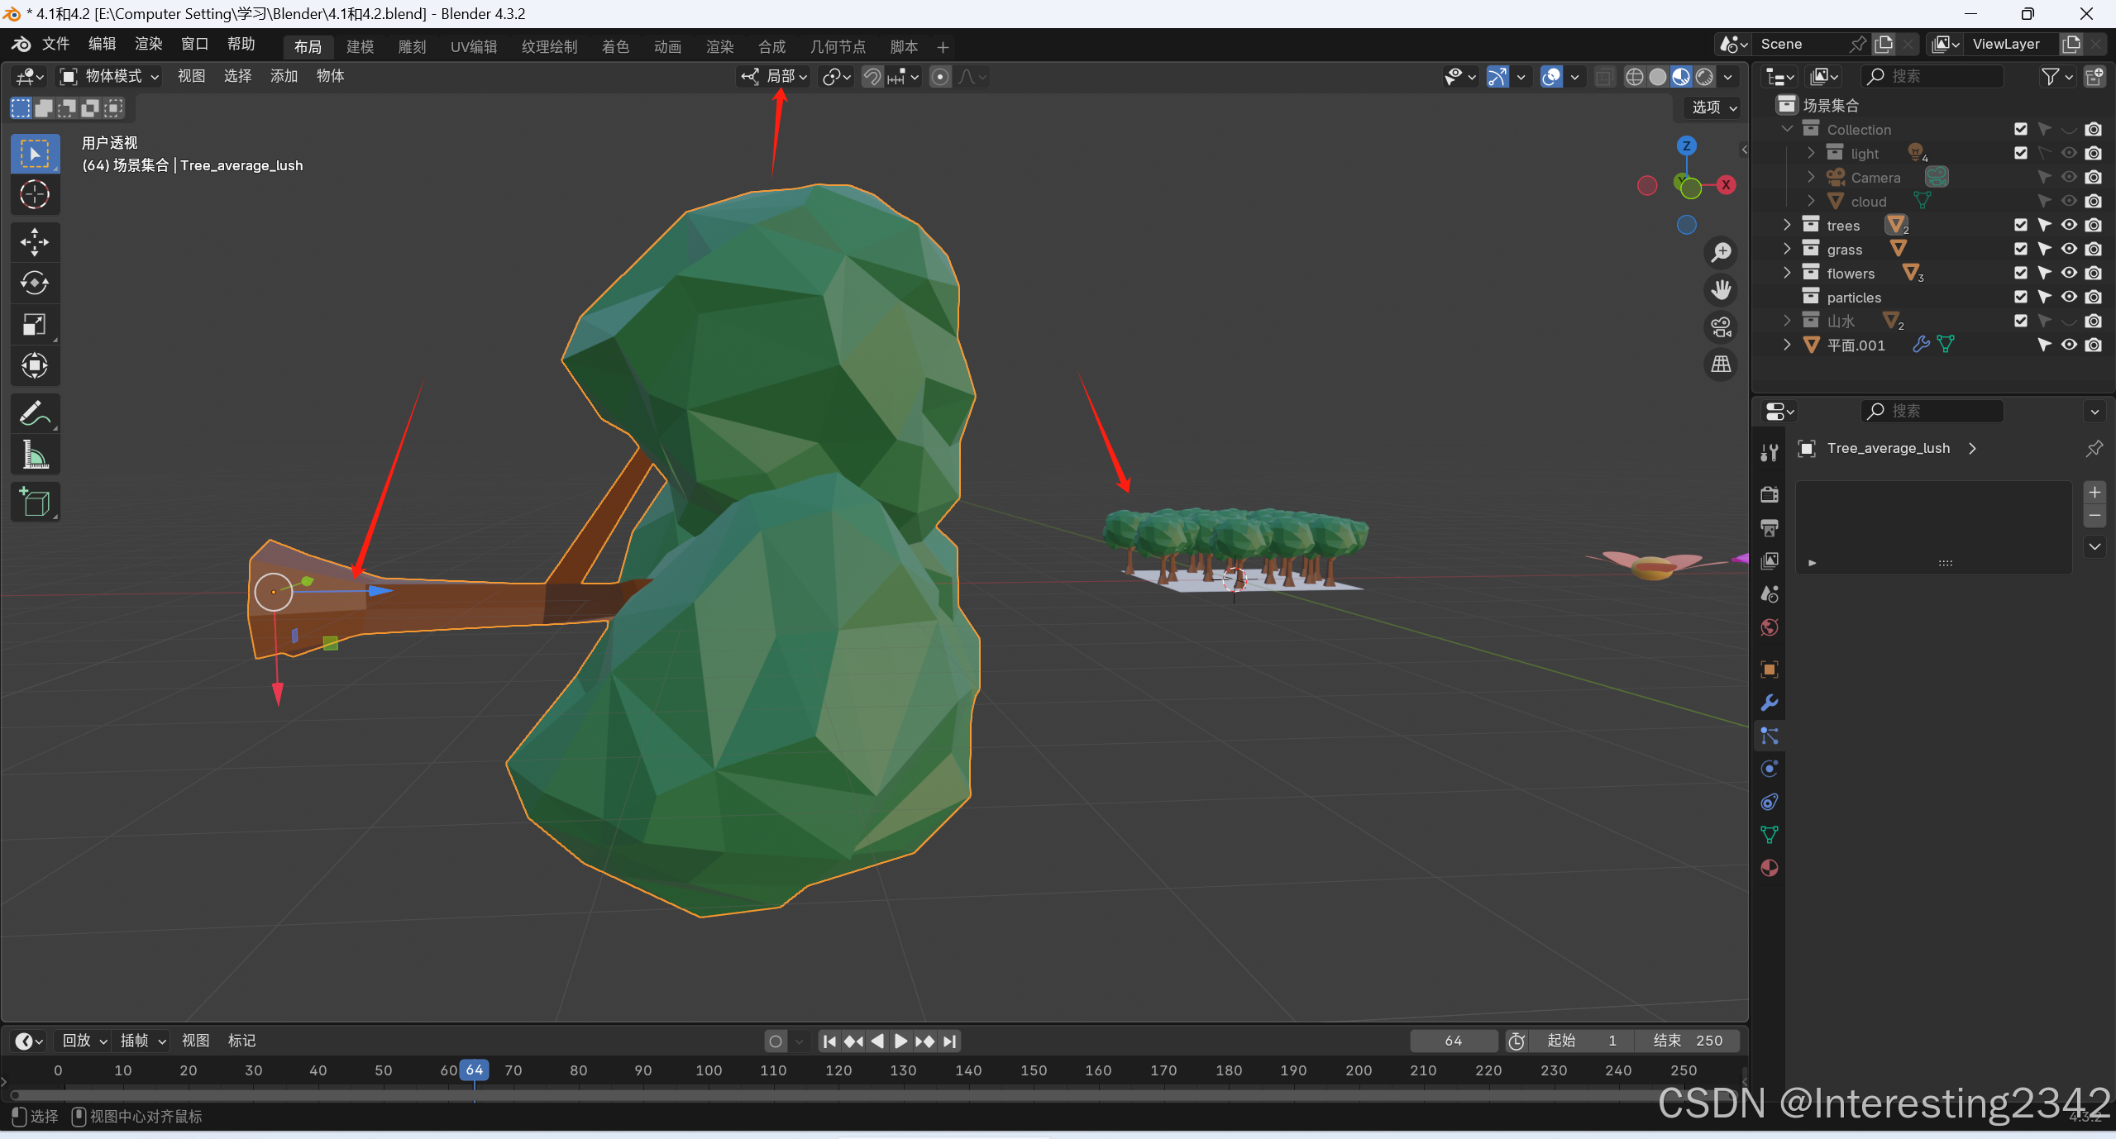Activate the Annotate pencil tool
This screenshot has width=2116, height=1139.
click(x=35, y=413)
